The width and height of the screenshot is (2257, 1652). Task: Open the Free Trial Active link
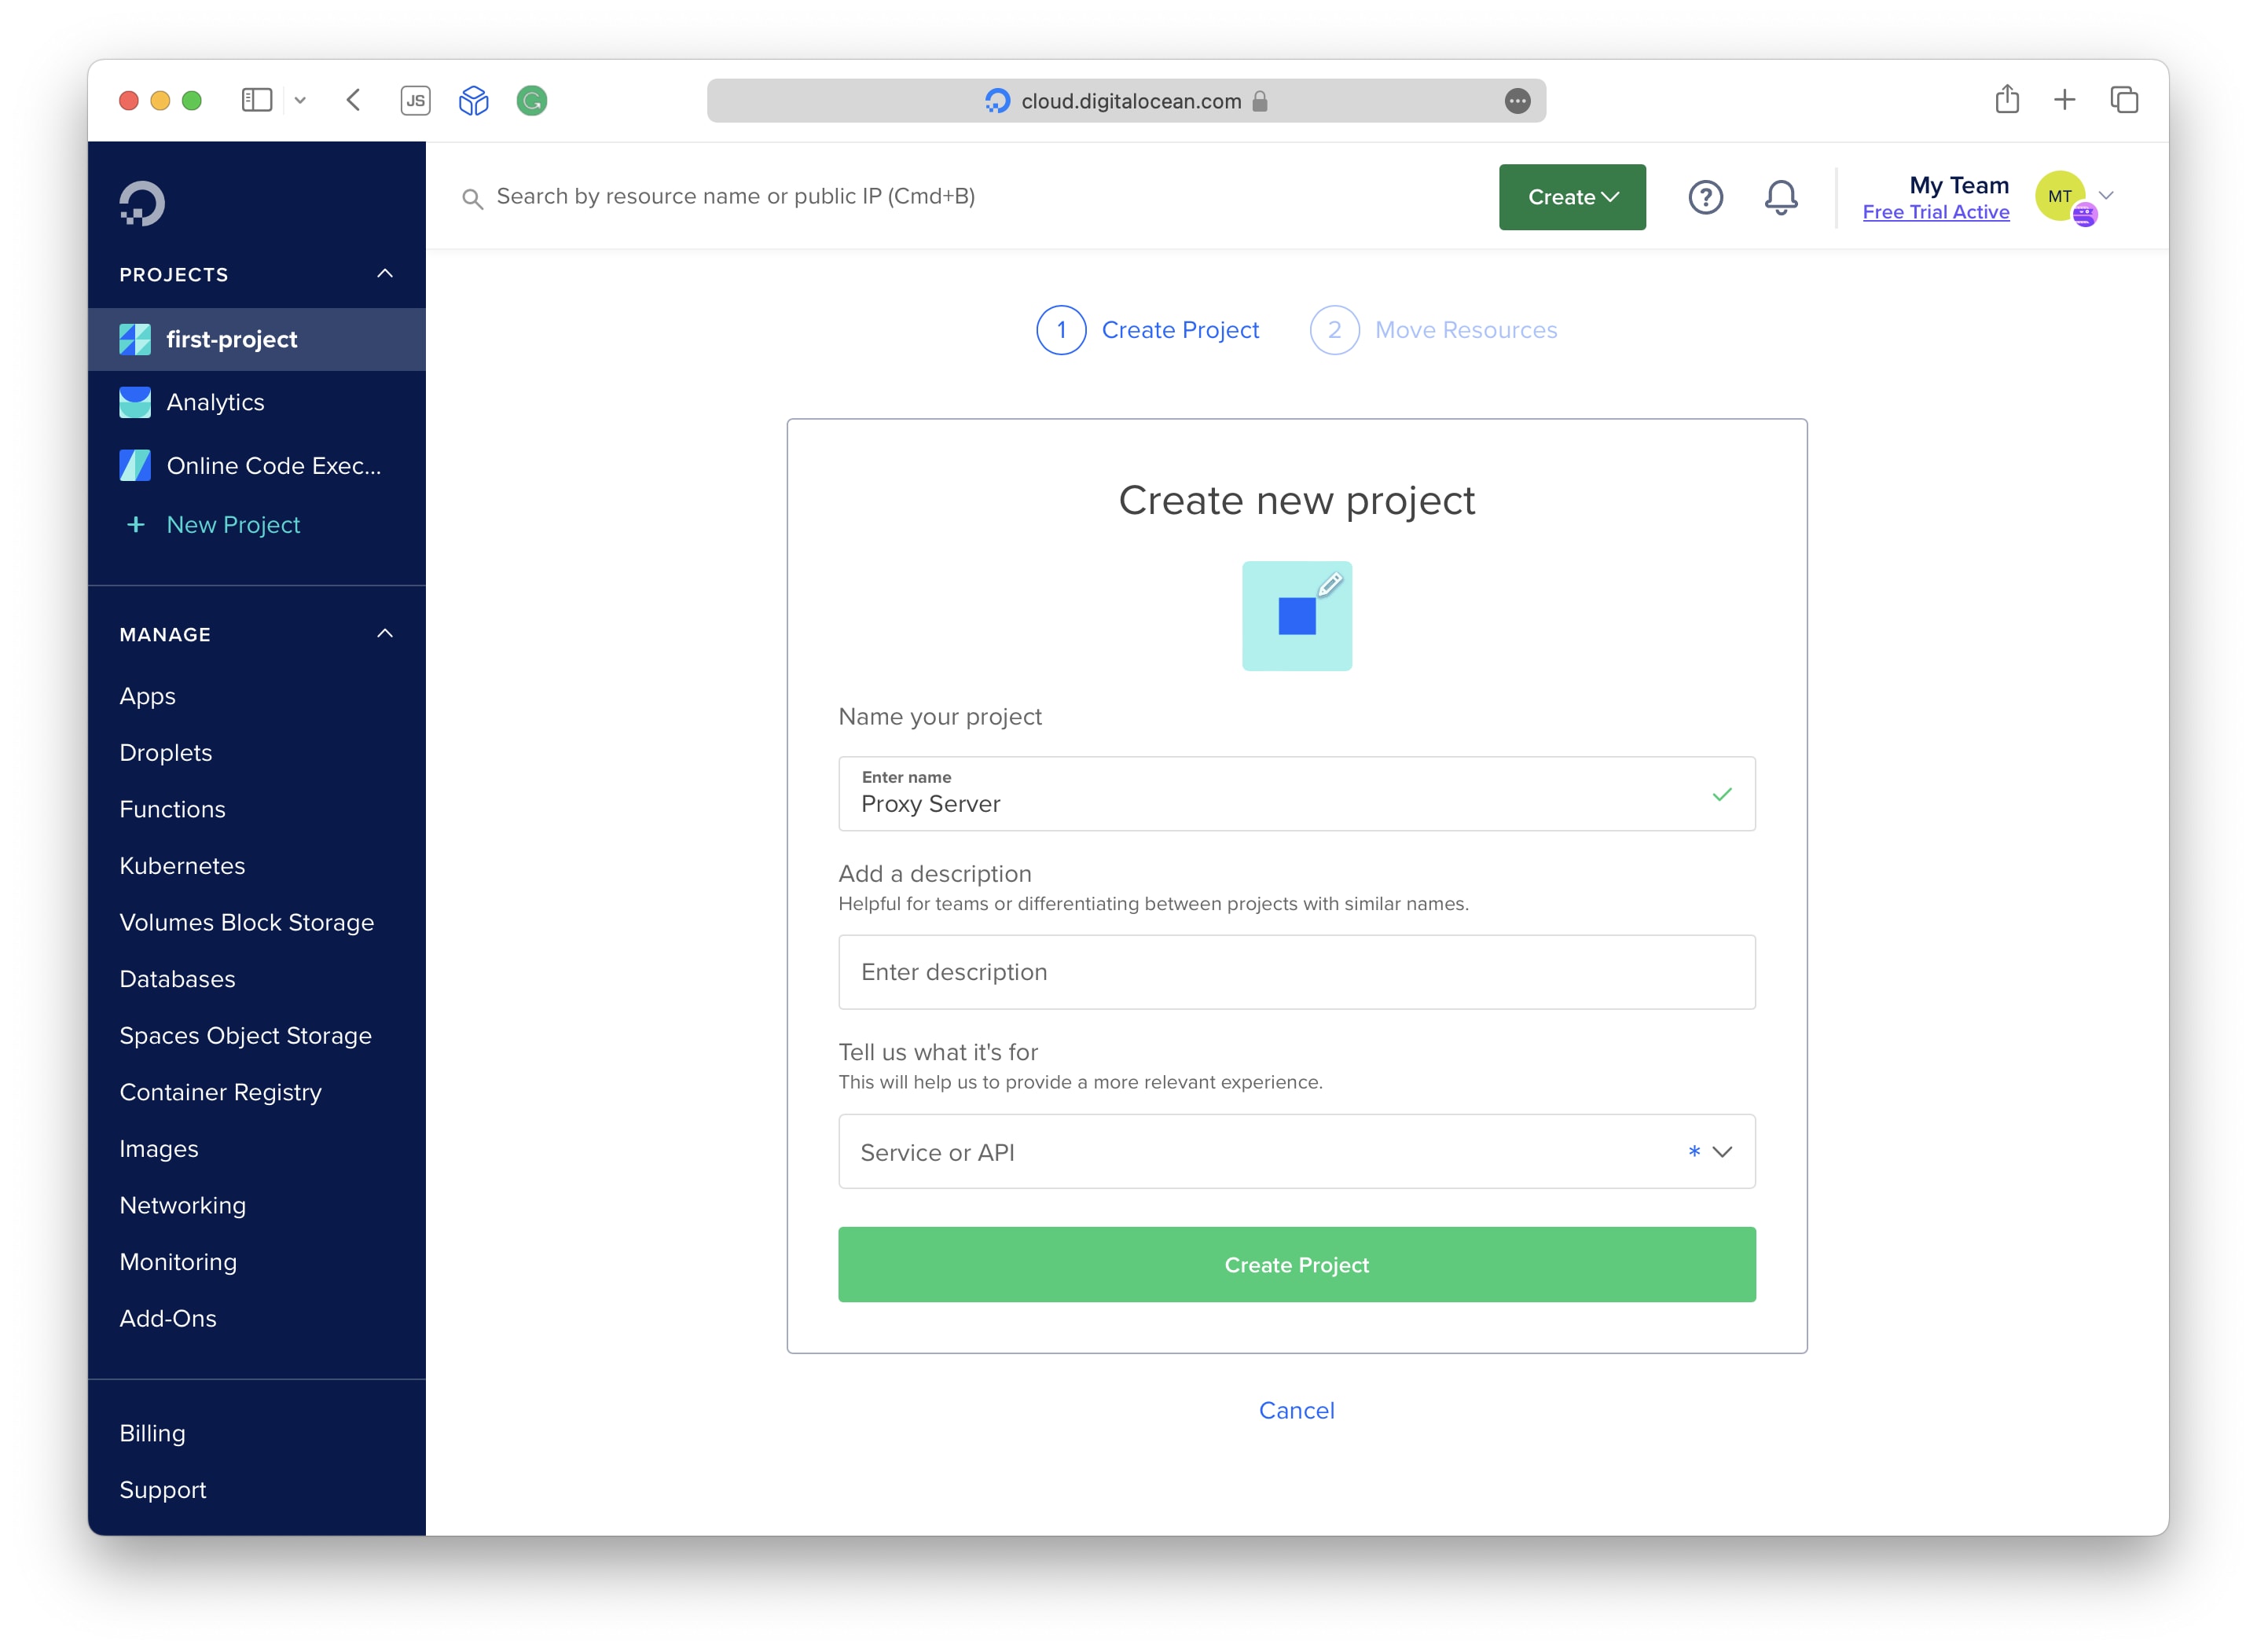(x=1936, y=212)
